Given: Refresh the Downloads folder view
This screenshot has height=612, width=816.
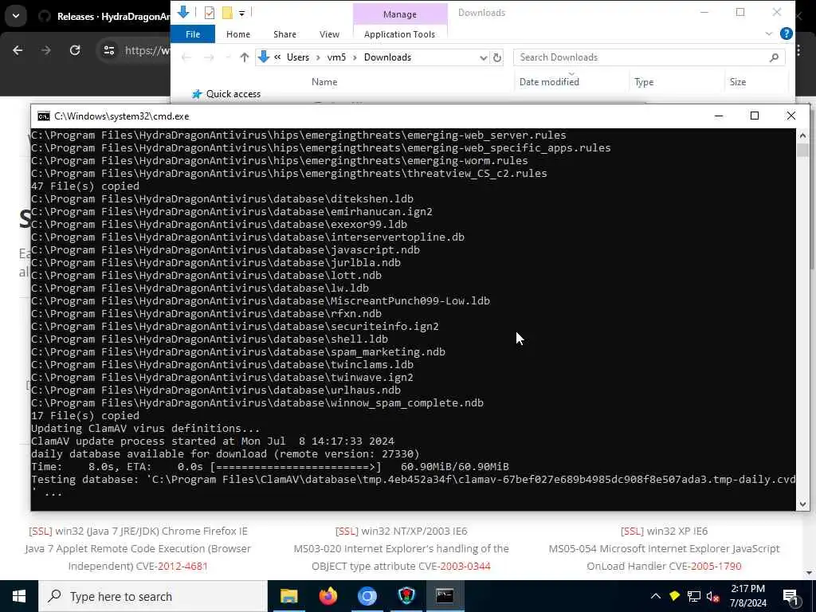Looking at the screenshot, I should pos(497,57).
